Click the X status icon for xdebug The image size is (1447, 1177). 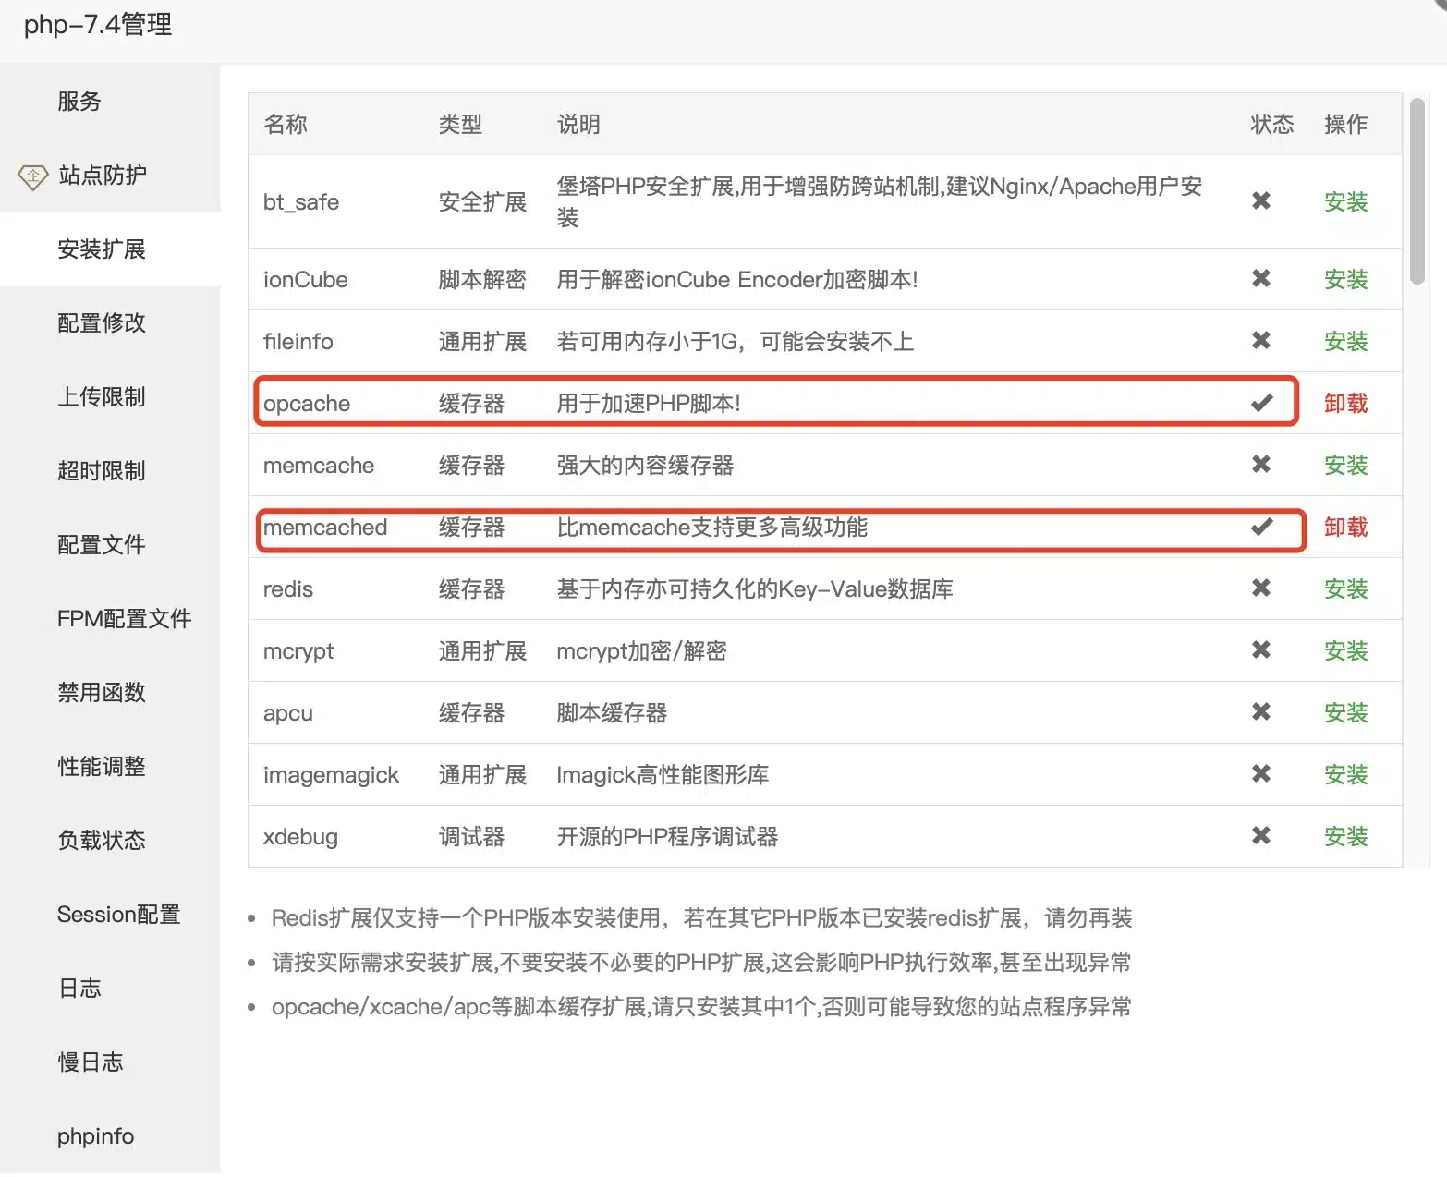pos(1260,835)
